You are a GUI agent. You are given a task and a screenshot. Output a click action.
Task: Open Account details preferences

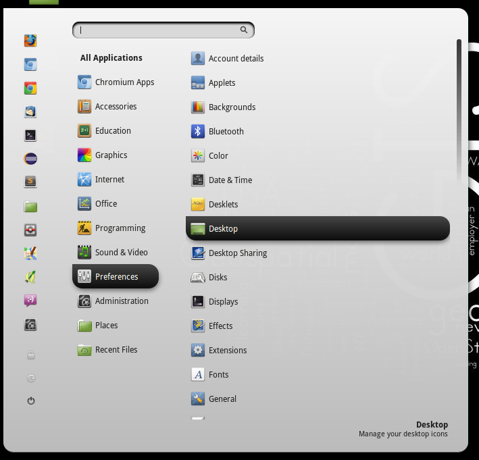318,58
